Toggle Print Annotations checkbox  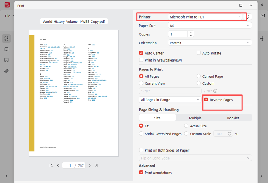(141, 173)
